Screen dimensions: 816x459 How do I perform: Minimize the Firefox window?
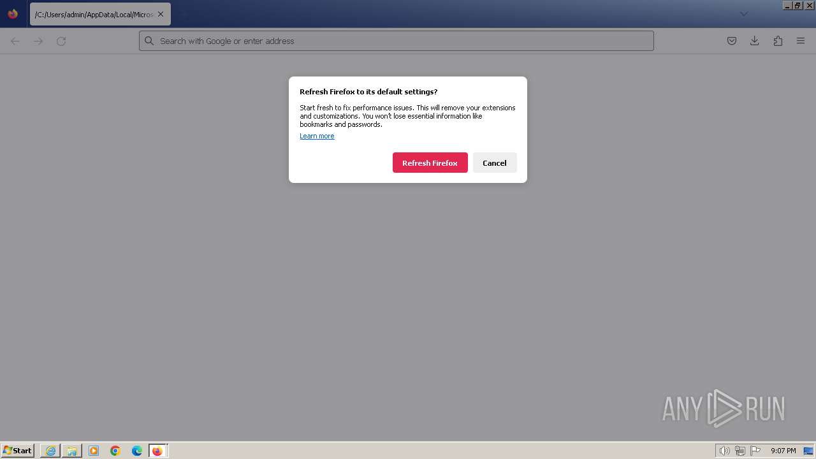[x=787, y=5]
